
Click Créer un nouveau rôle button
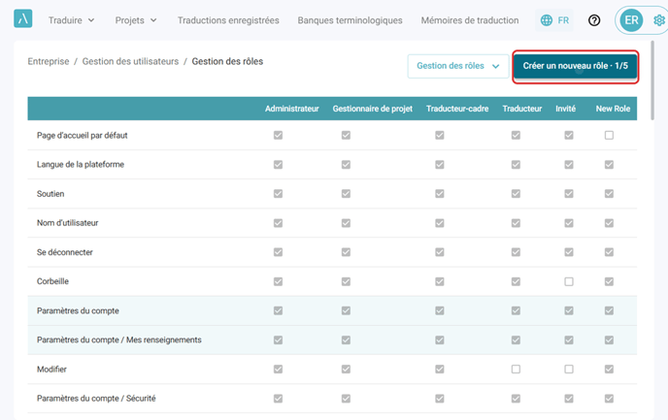click(575, 66)
